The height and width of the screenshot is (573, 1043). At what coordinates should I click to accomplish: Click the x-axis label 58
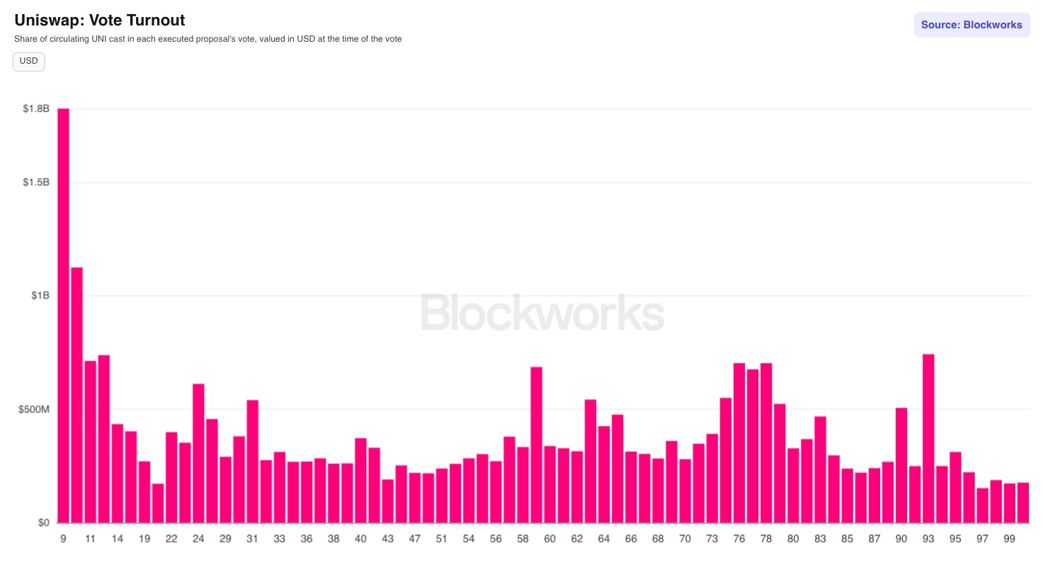pos(523,539)
